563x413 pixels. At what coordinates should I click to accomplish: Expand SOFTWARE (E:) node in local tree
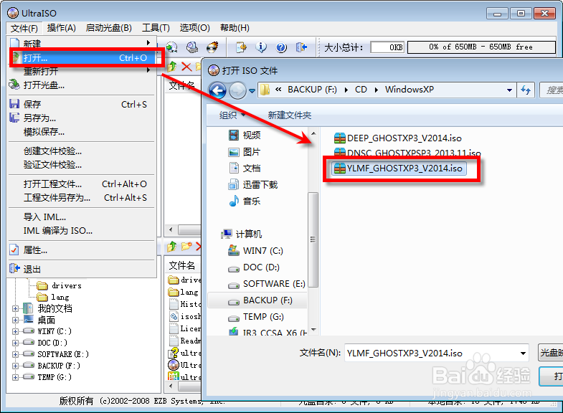[x=15, y=354]
